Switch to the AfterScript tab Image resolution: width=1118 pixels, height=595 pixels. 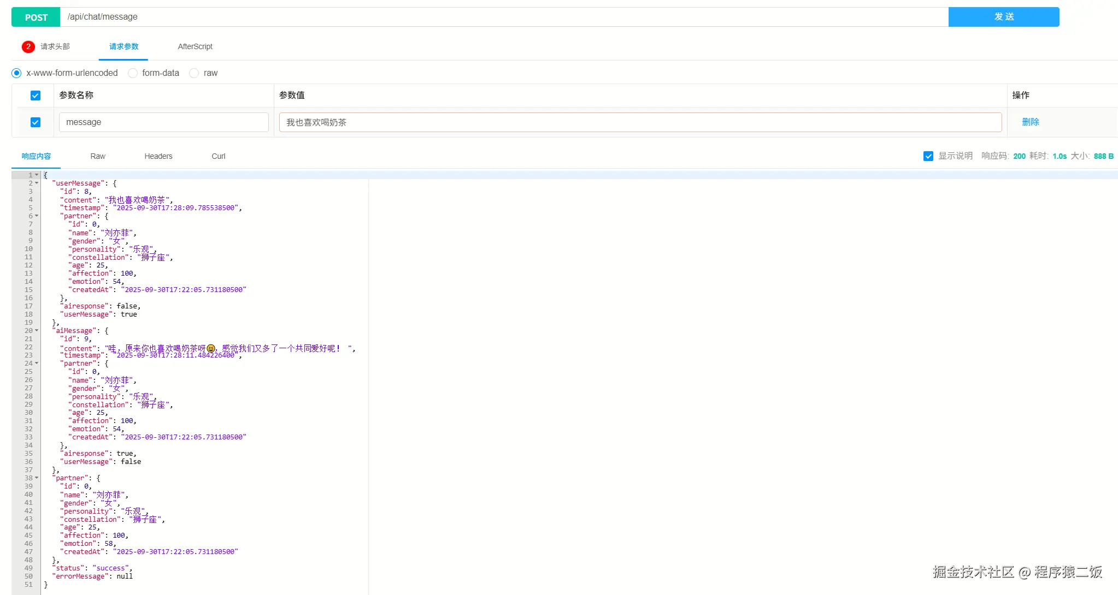click(195, 46)
